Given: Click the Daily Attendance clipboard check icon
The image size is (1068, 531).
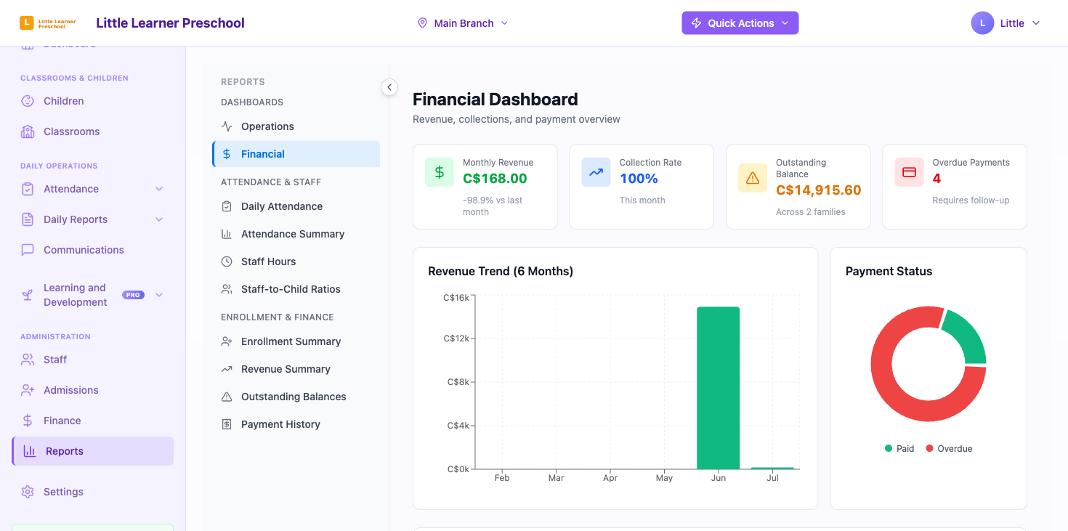Looking at the screenshot, I should [227, 206].
